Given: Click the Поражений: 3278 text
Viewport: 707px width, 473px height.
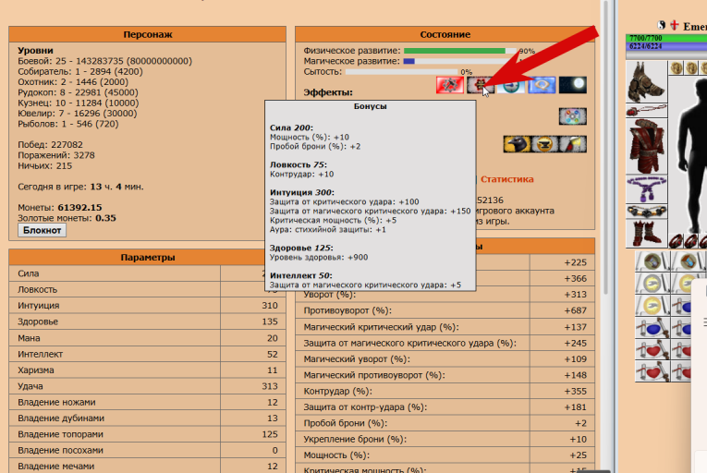Looking at the screenshot, I should click(56, 155).
